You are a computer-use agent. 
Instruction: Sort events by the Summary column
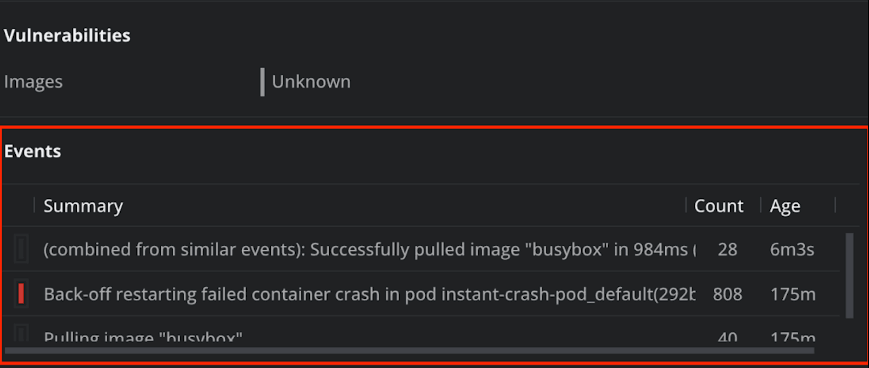(x=83, y=206)
